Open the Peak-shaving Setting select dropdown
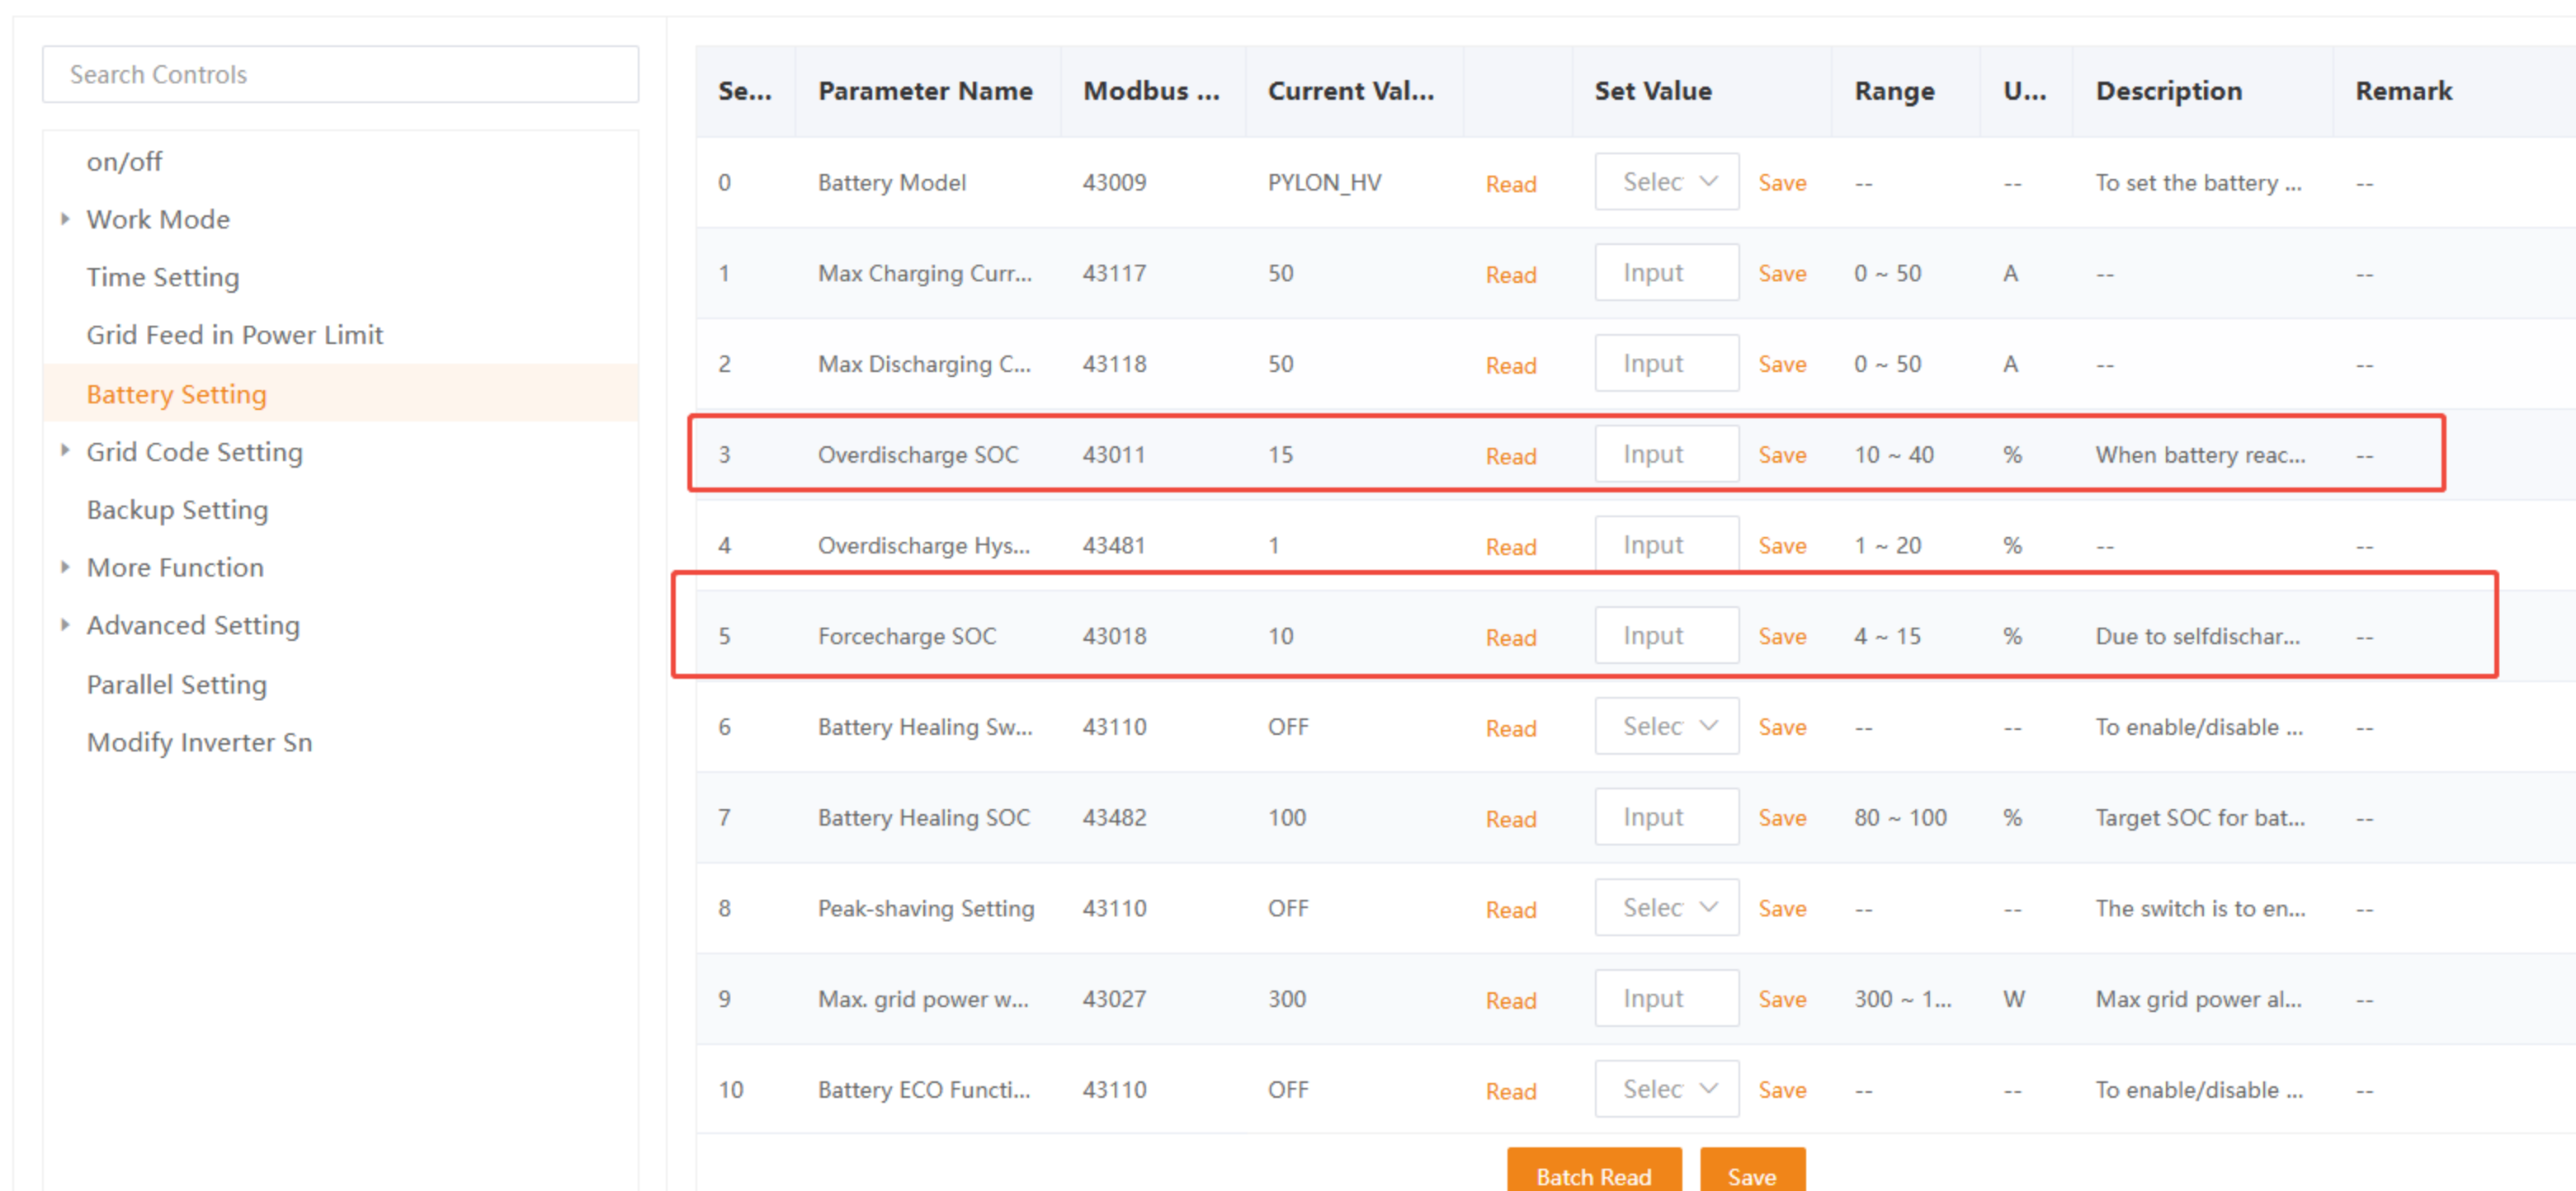This screenshot has height=1191, width=2576. point(1666,908)
